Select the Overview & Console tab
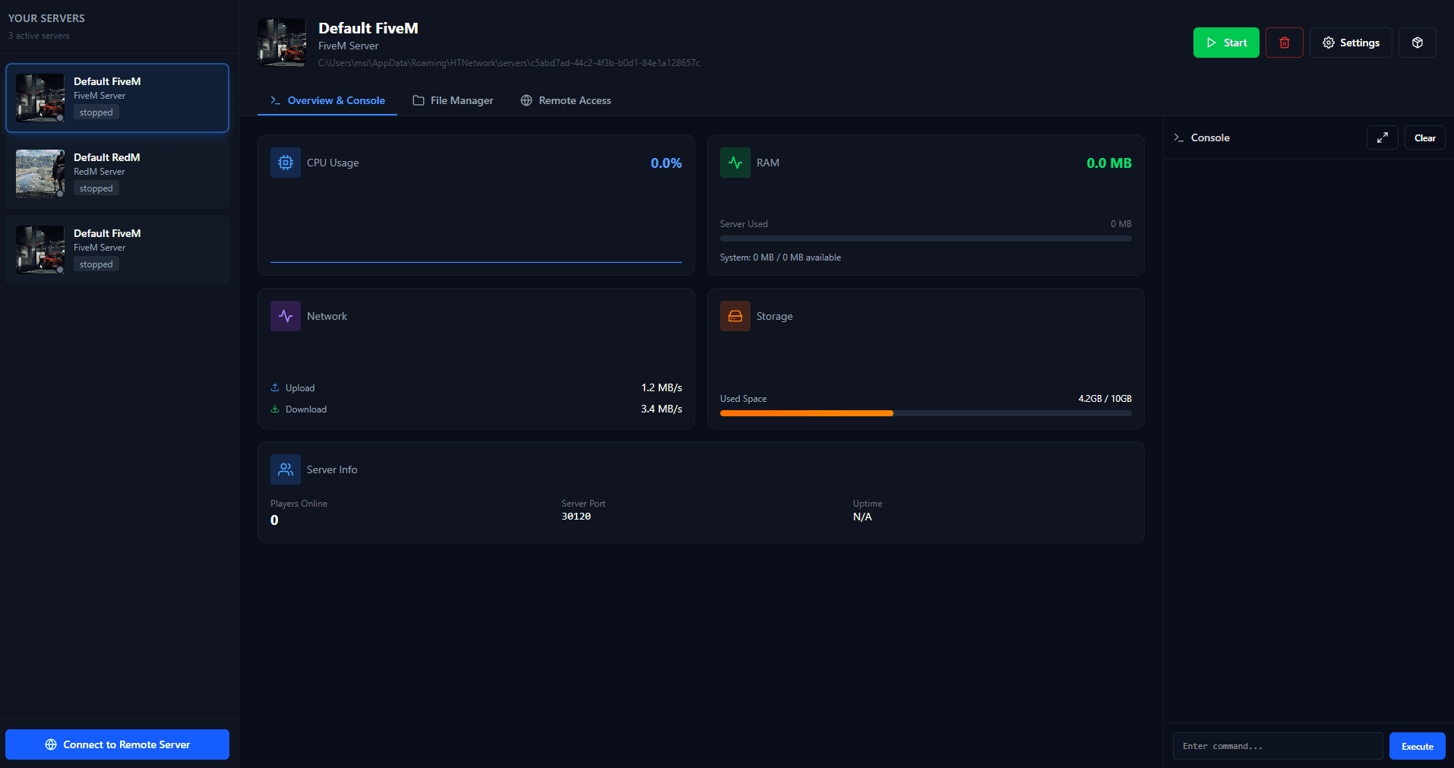 coord(327,100)
